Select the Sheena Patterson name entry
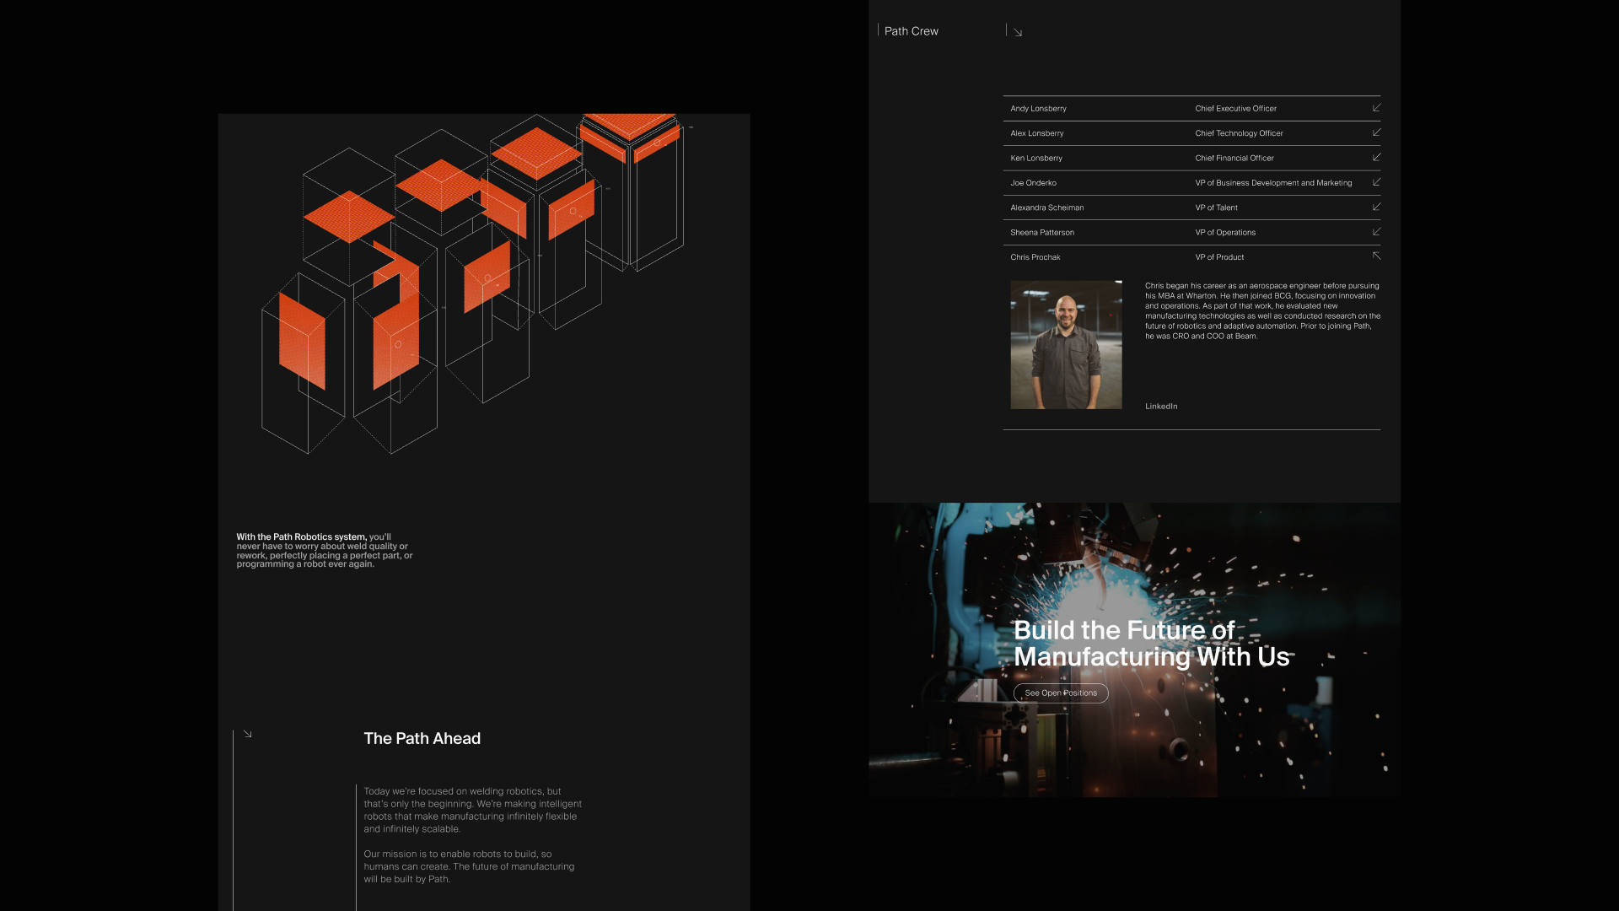 tap(1042, 233)
